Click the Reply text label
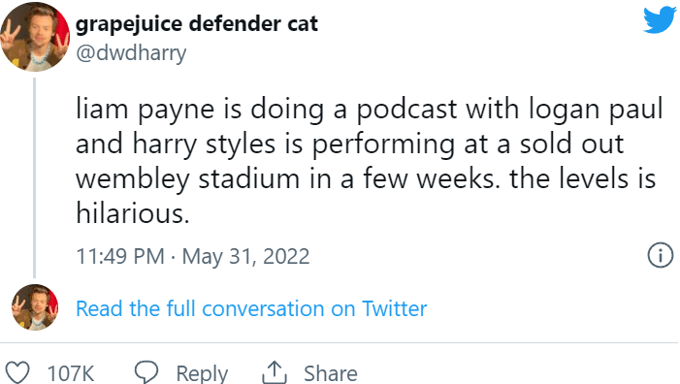The width and height of the screenshot is (680, 384). [202, 373]
